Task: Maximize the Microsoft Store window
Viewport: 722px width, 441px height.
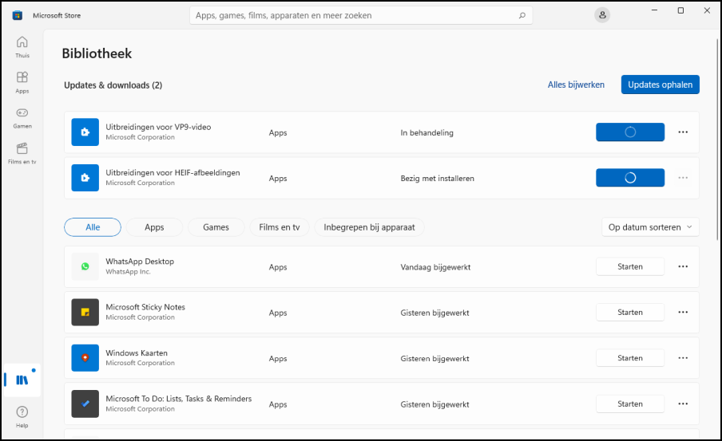Action: [680, 10]
